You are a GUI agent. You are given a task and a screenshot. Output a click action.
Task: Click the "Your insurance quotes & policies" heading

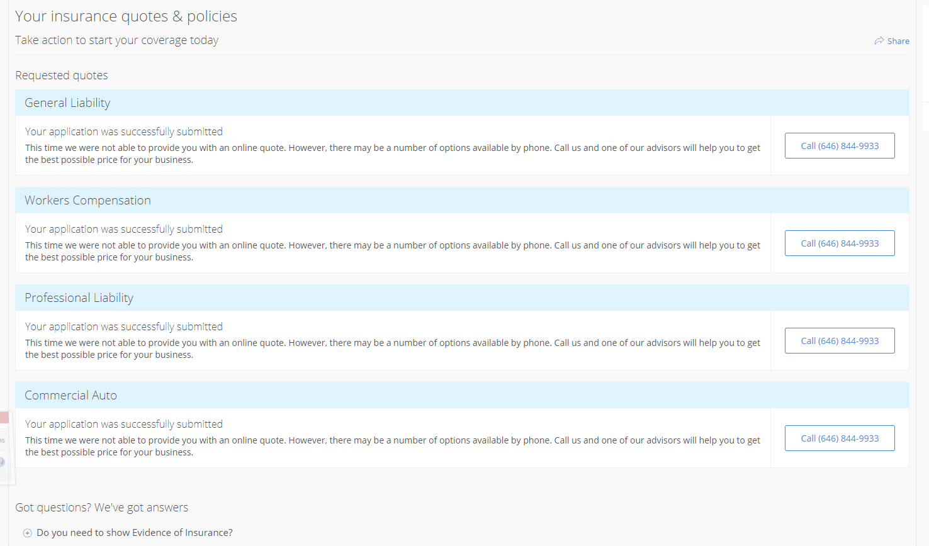click(126, 16)
